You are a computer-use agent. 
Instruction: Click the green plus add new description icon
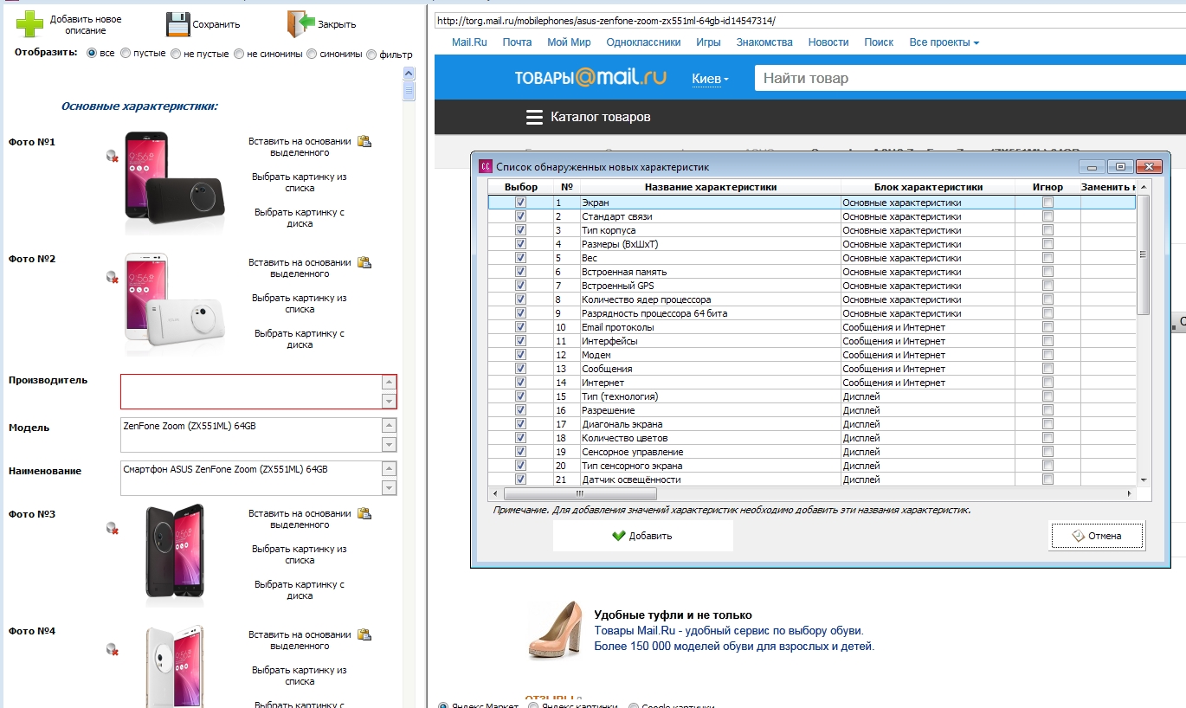coord(29,23)
